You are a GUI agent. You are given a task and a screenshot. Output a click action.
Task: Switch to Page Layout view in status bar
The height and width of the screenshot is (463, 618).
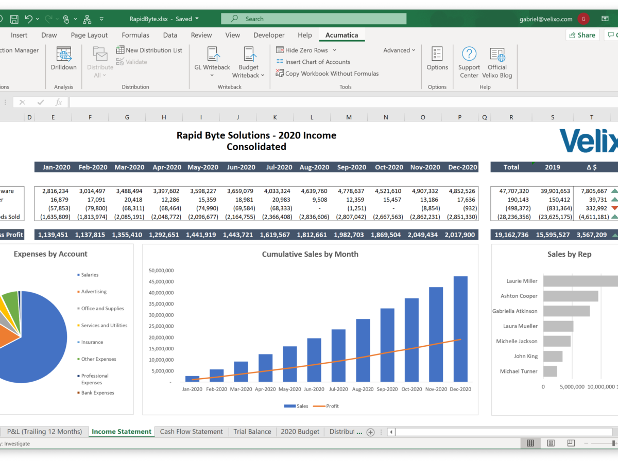click(551, 443)
